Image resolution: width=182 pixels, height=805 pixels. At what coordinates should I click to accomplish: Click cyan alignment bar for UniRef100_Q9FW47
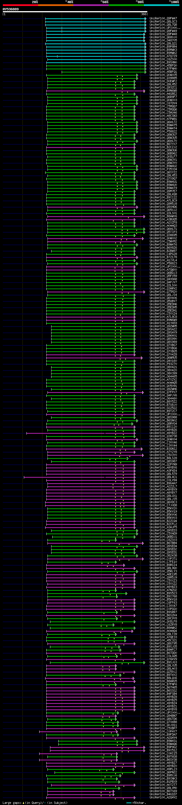coord(96,19)
